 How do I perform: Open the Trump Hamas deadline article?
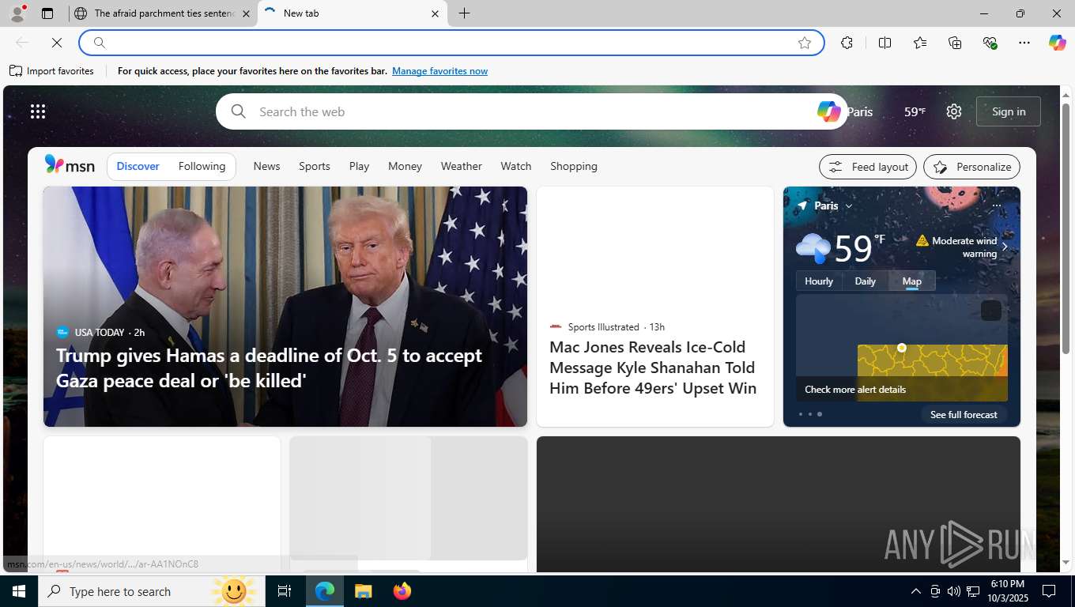click(269, 368)
